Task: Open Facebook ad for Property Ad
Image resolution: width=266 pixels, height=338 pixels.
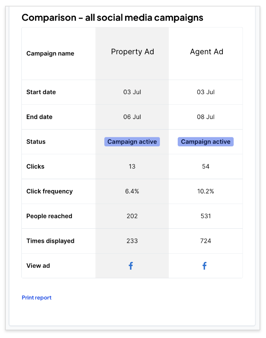Action: coord(131,266)
